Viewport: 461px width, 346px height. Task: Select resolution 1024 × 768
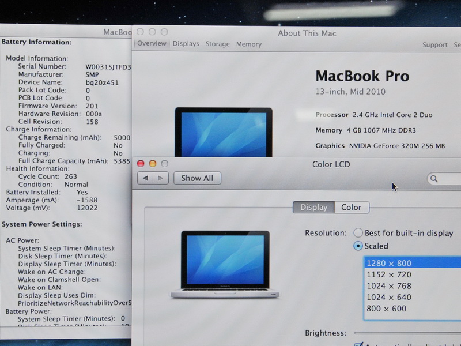(x=413, y=285)
